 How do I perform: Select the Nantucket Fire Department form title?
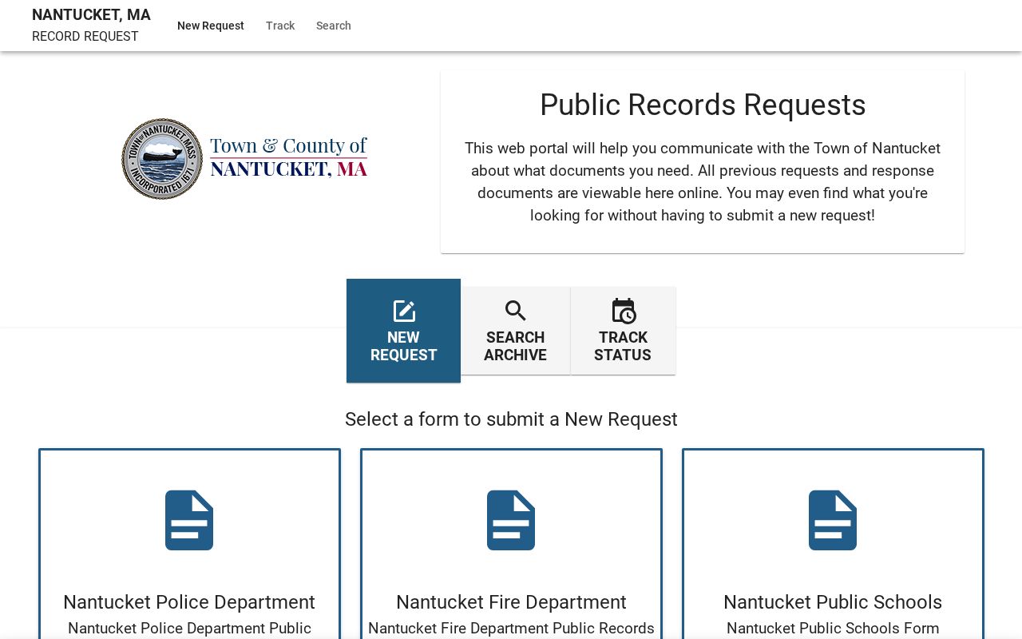[x=511, y=602]
